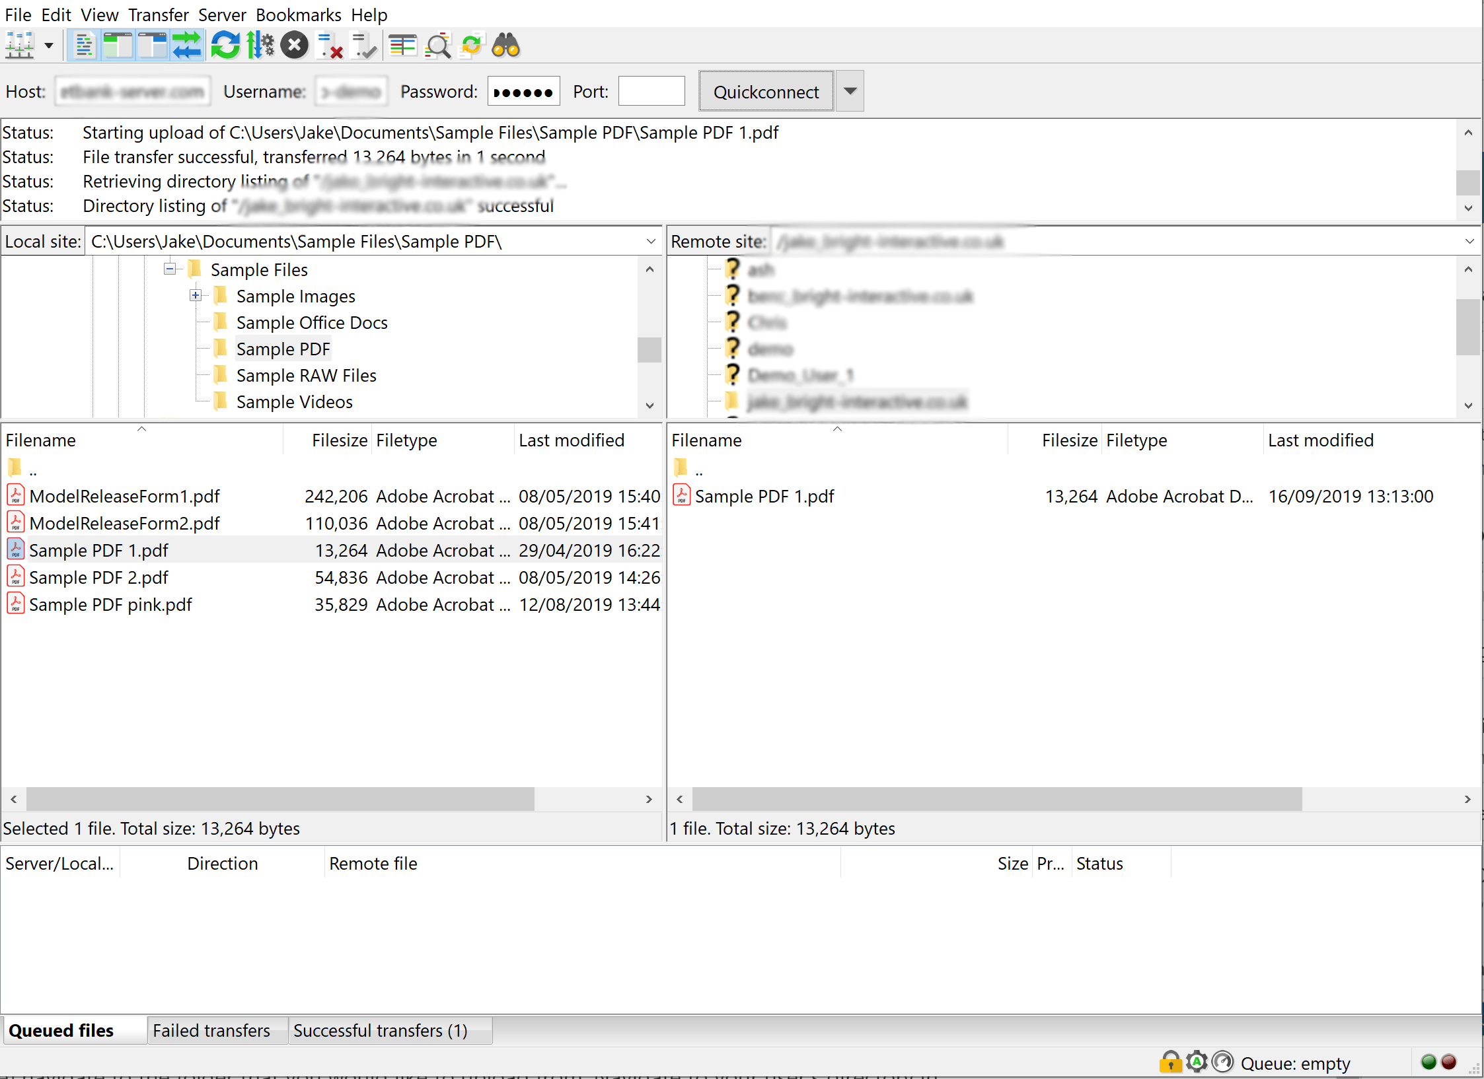Toggle local directory tree display

pos(118,46)
